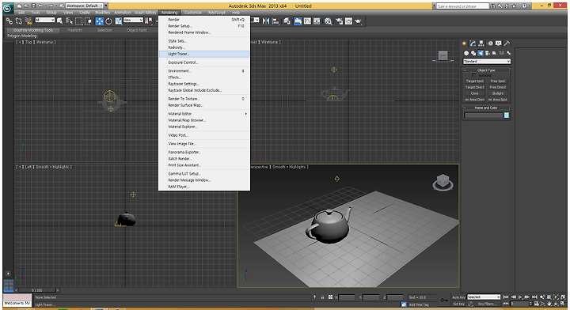The height and width of the screenshot is (310, 570).
Task: Switch to the Freeform ribbon tab
Action: [75, 30]
